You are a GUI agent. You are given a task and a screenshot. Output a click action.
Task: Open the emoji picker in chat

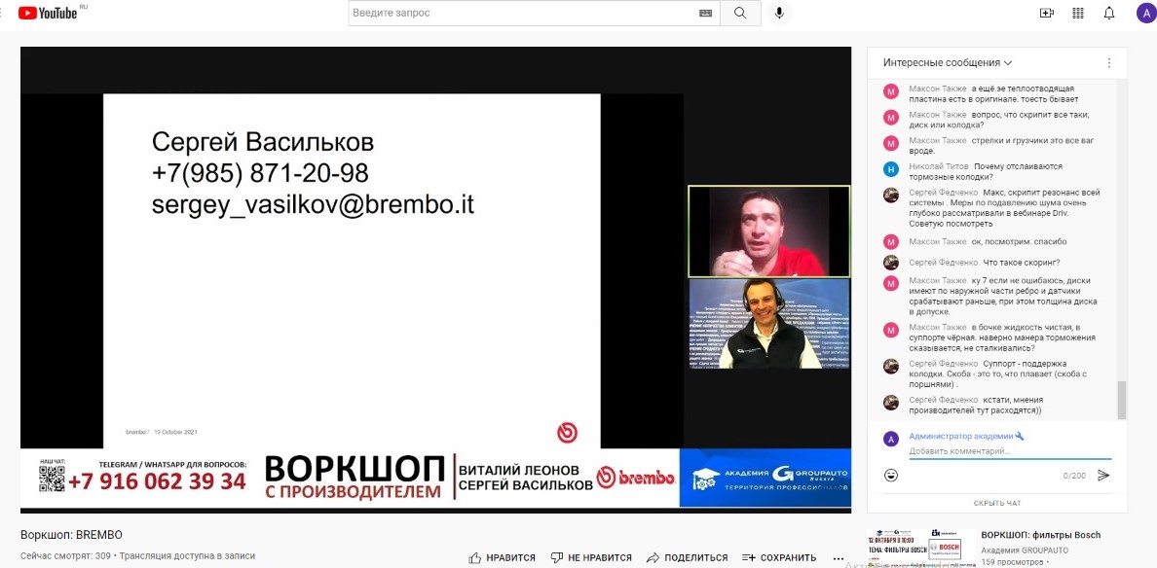click(x=890, y=476)
